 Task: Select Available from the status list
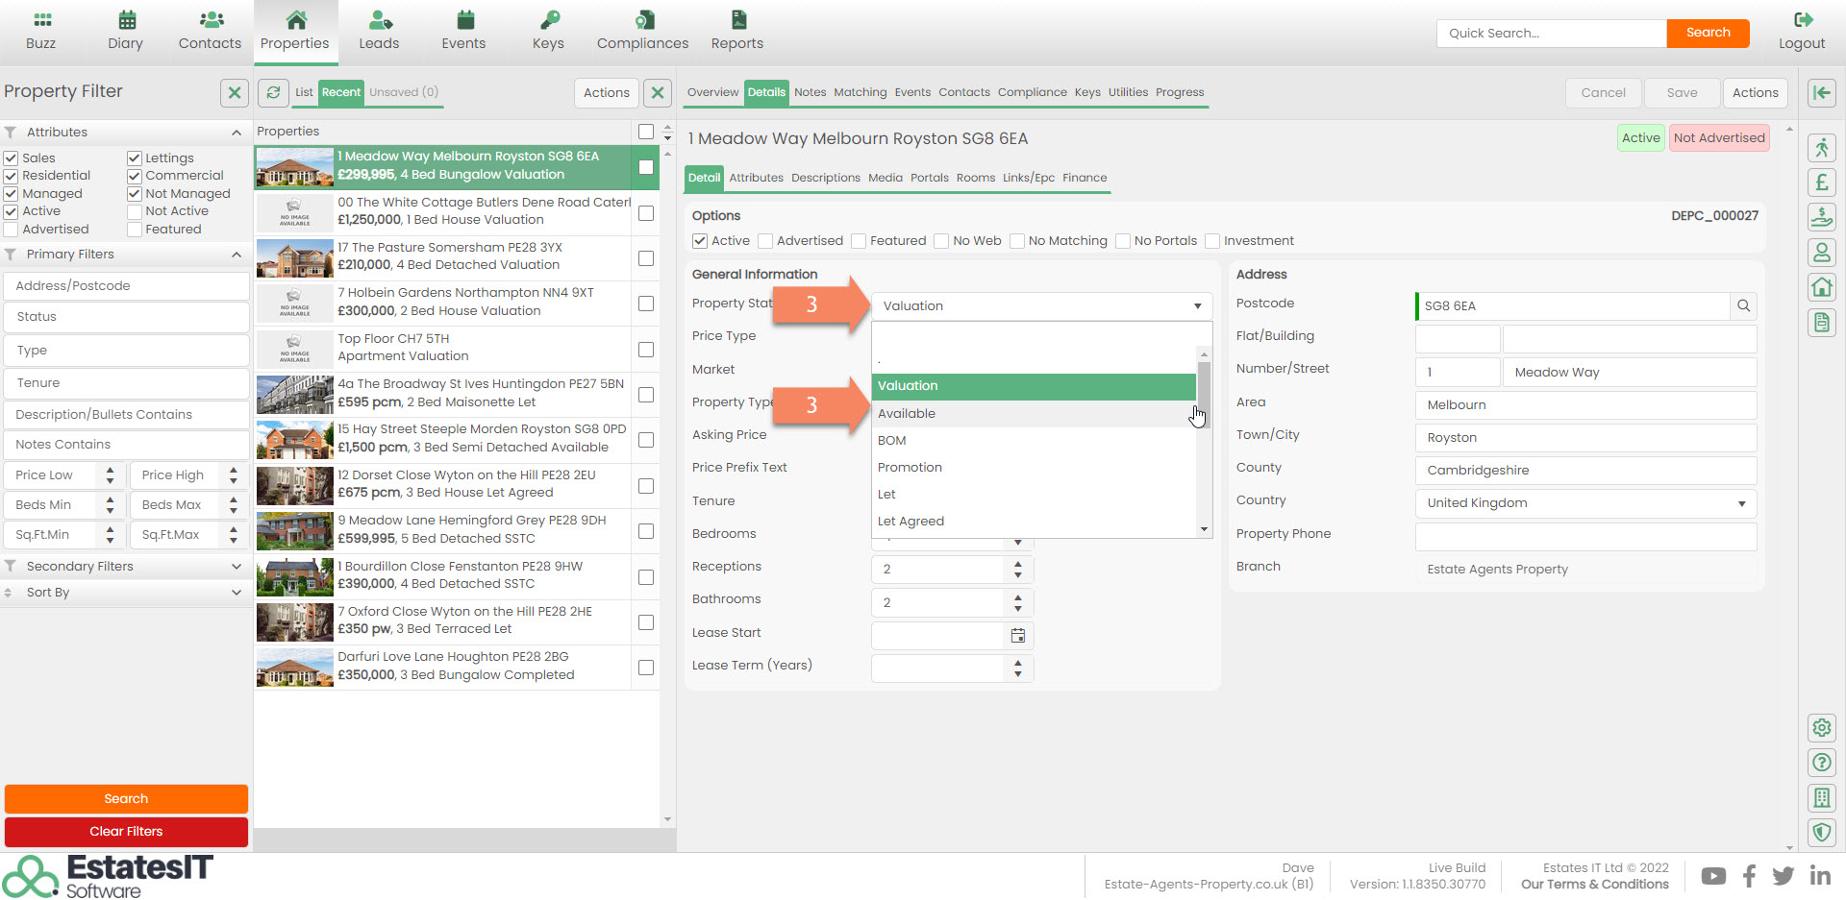907,414
